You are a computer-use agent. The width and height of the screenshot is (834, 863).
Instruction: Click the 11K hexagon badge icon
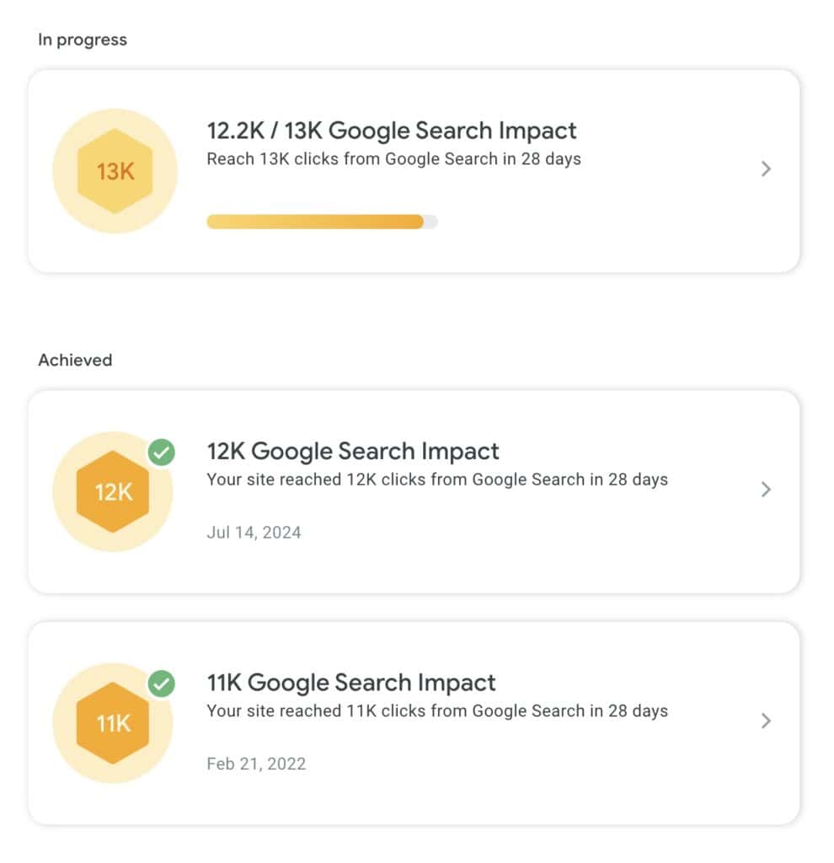(113, 722)
